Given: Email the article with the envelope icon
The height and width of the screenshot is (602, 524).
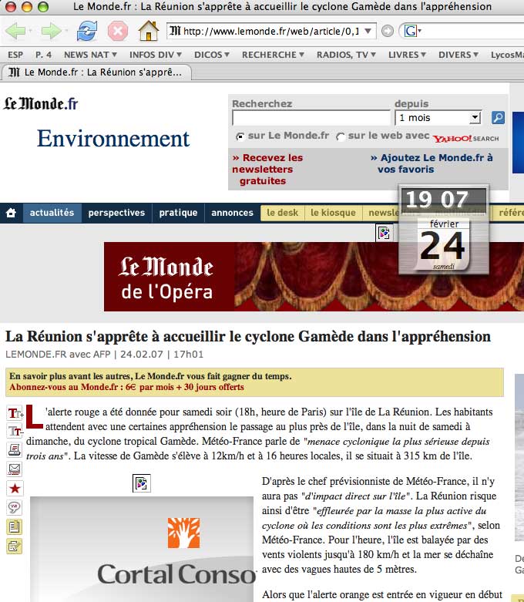Looking at the screenshot, I should point(15,469).
